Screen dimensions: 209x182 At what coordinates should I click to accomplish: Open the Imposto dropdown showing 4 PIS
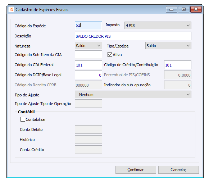(x=158, y=26)
